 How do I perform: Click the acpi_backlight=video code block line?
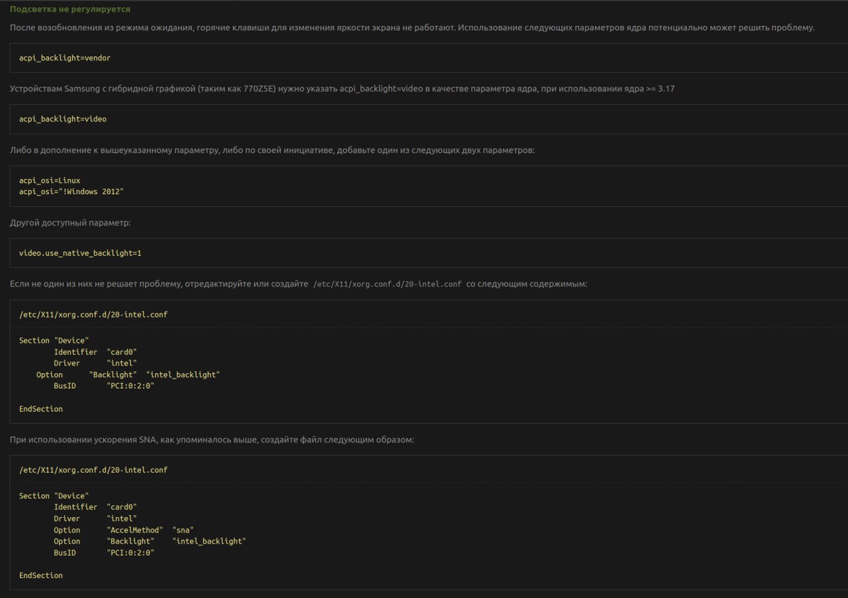coord(63,119)
